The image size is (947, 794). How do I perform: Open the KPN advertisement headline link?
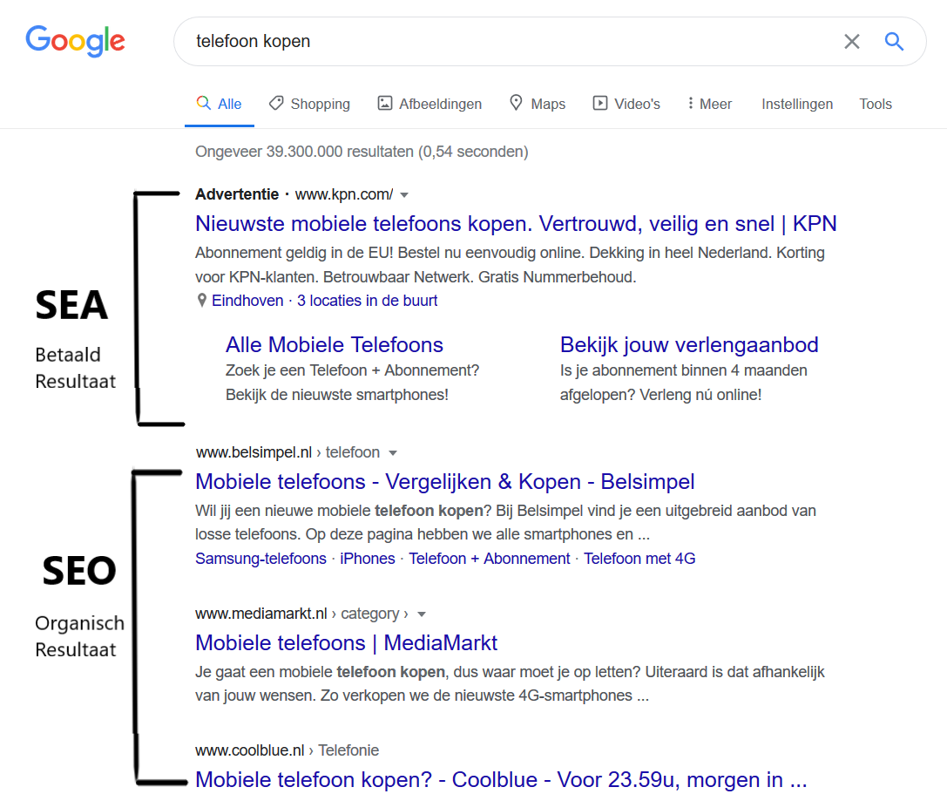(x=516, y=224)
